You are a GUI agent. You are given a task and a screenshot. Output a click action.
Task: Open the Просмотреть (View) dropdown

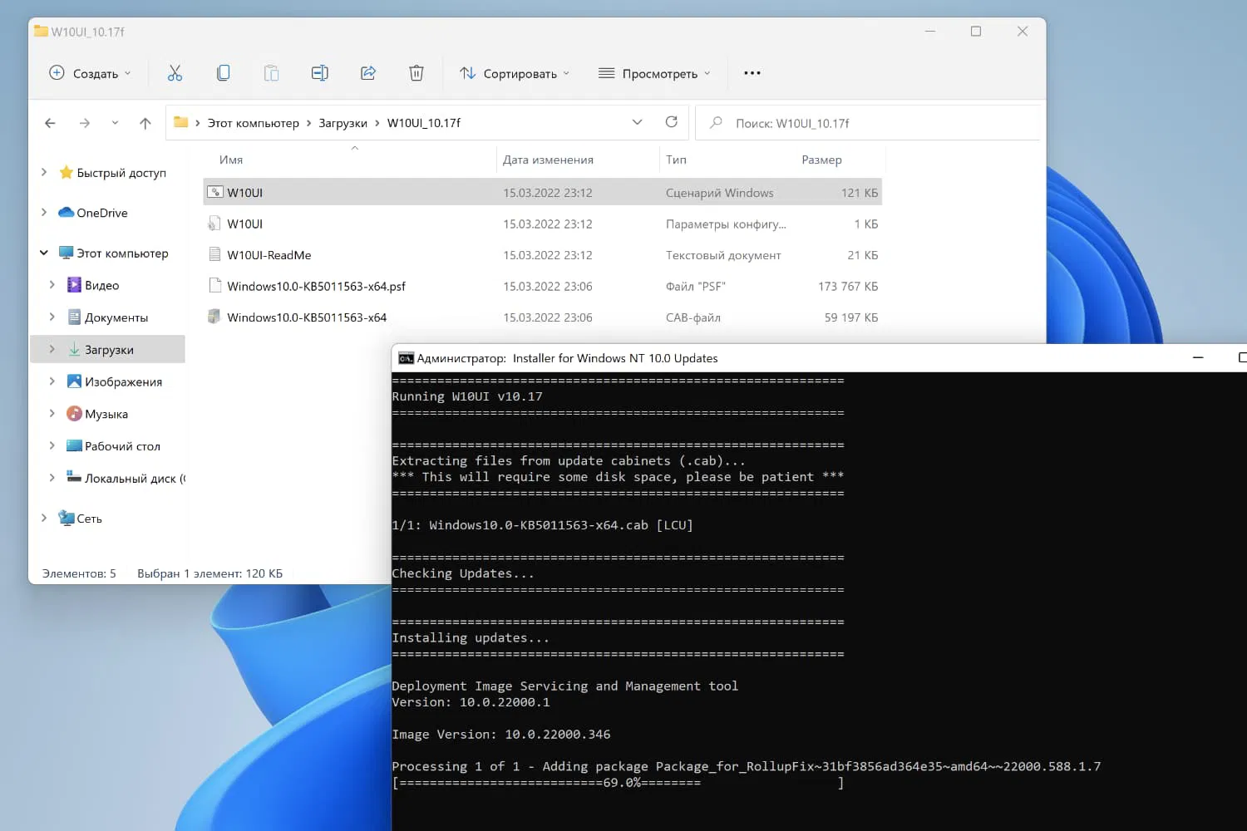point(654,73)
